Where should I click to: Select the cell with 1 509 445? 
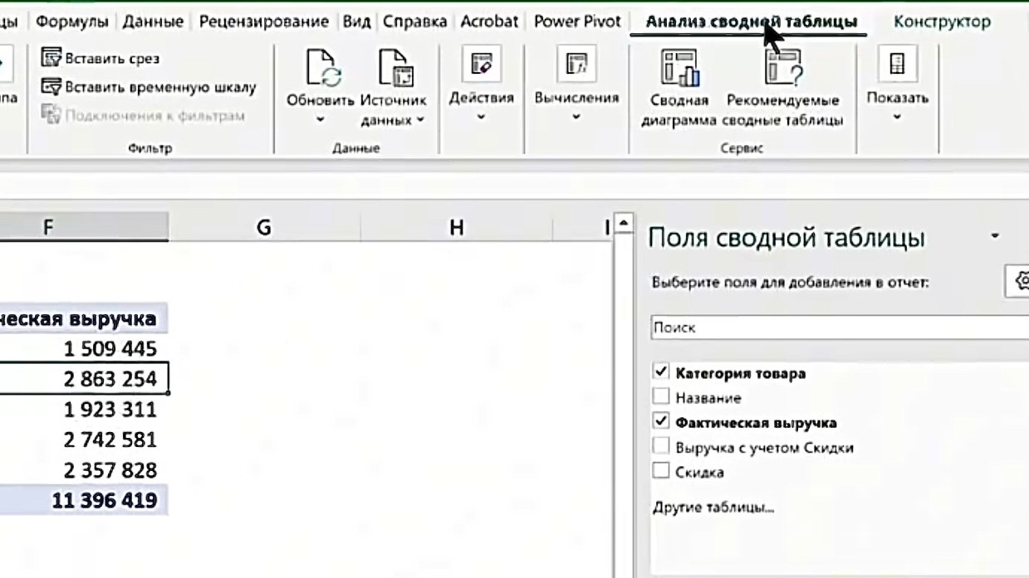(84, 348)
